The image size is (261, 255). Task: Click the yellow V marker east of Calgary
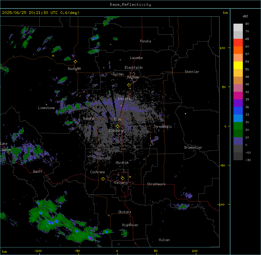pyautogui.click(x=130, y=177)
